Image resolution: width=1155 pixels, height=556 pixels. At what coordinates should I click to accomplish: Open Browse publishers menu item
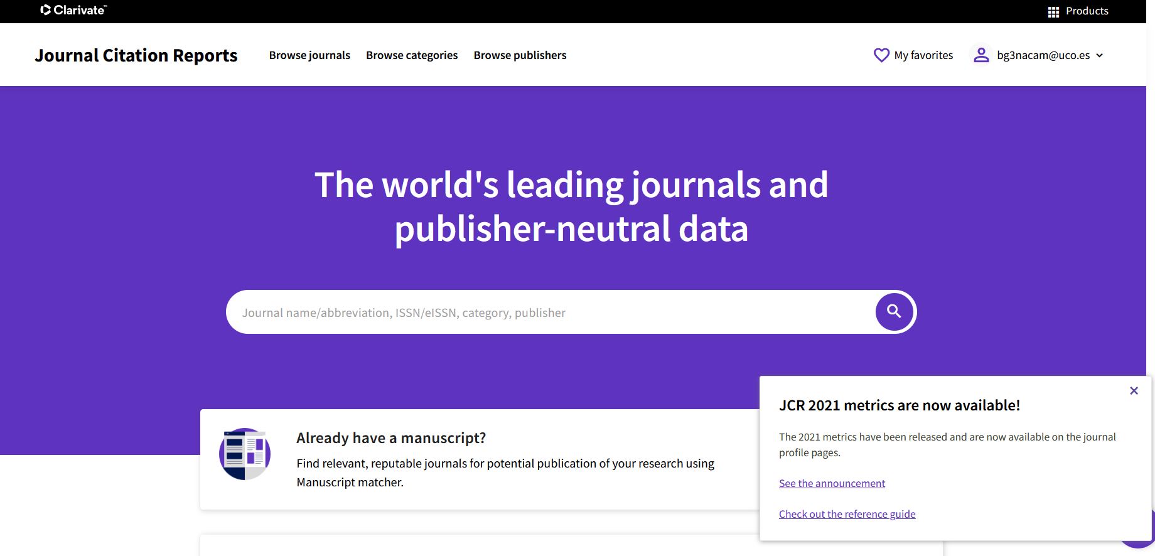(x=520, y=55)
